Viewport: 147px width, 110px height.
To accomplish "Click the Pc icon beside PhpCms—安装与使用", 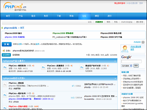I will [5, 108].
